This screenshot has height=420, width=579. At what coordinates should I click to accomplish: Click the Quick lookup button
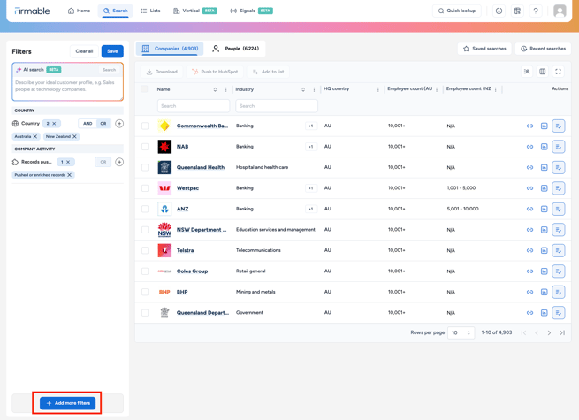pos(457,11)
